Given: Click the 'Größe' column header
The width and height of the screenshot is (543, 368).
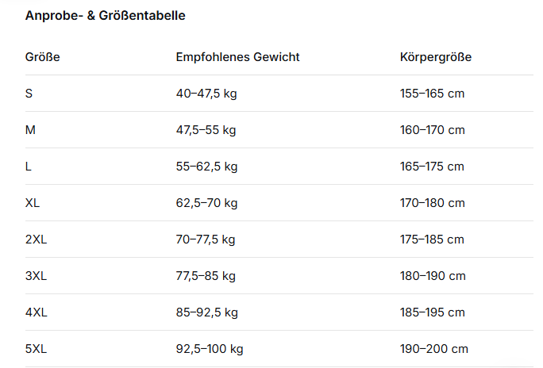Looking at the screenshot, I should [43, 57].
